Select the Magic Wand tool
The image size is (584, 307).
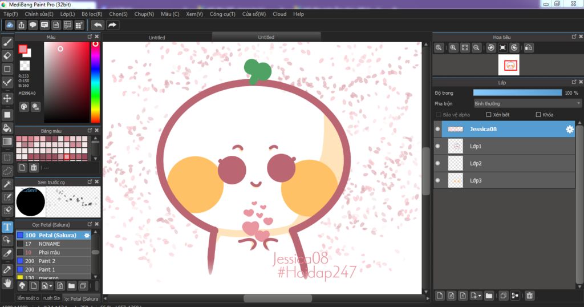pyautogui.click(x=7, y=184)
